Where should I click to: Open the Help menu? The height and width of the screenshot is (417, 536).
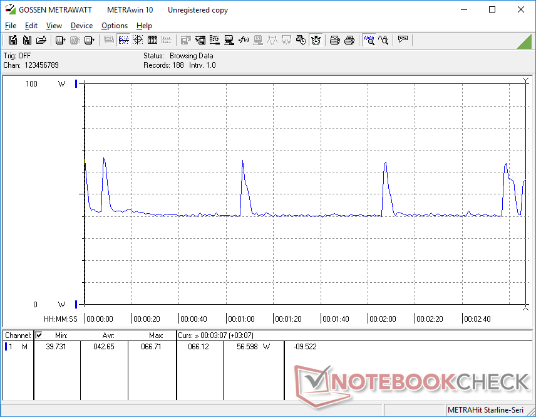[x=144, y=26]
